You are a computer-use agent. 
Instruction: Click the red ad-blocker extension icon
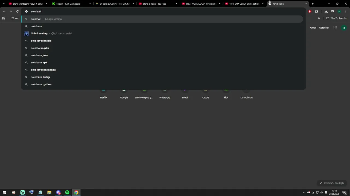(310, 11)
